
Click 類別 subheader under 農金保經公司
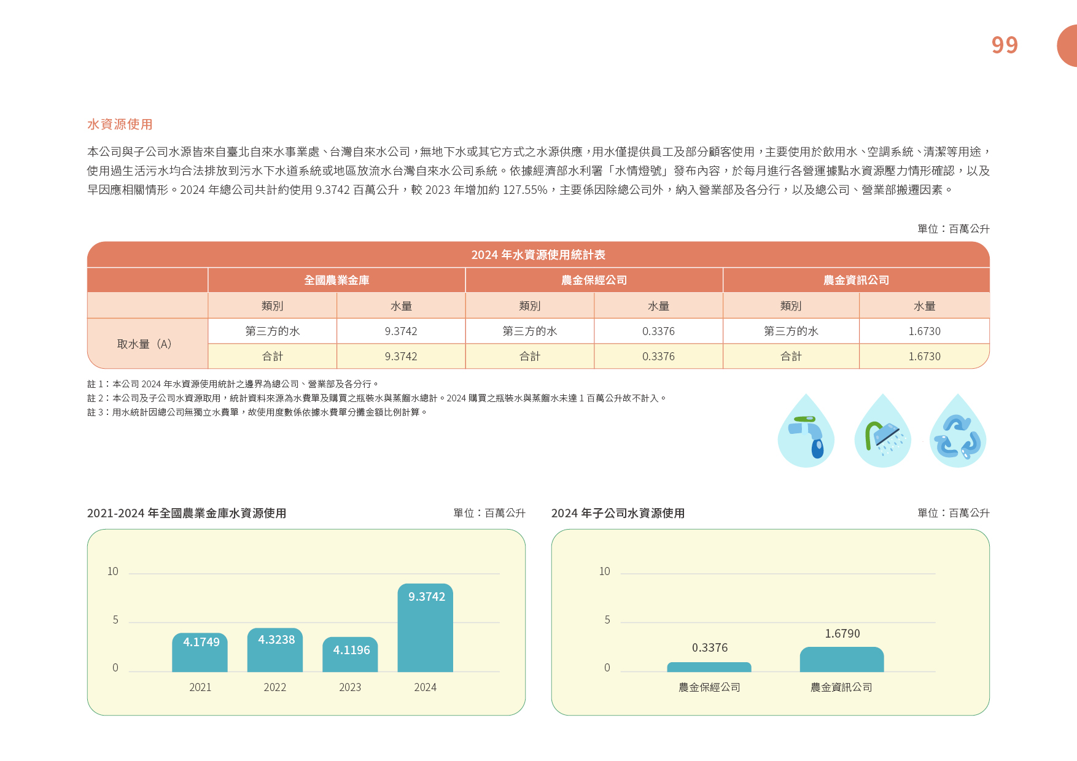(x=530, y=306)
